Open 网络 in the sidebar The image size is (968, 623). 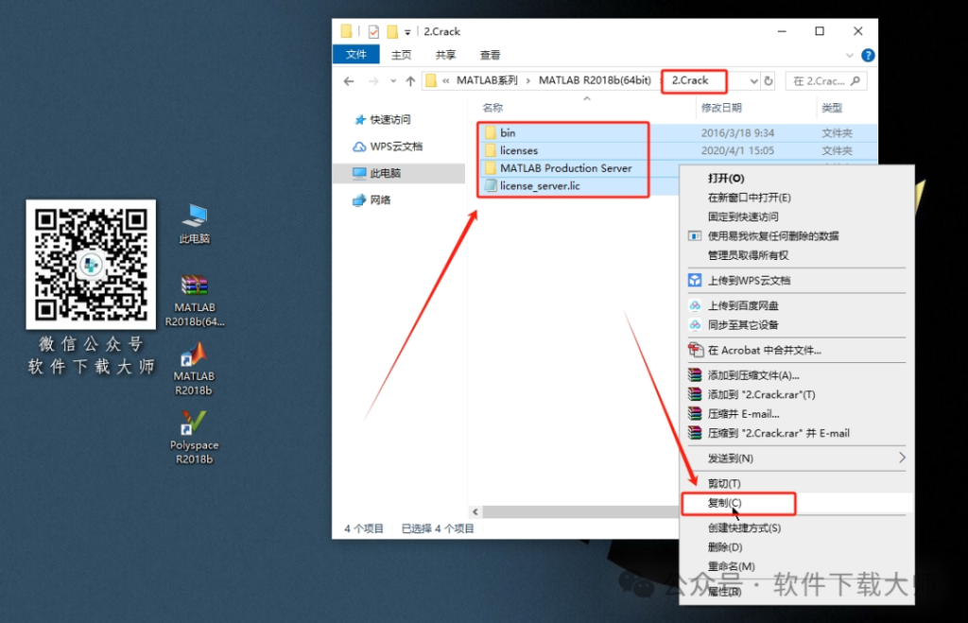click(x=382, y=199)
